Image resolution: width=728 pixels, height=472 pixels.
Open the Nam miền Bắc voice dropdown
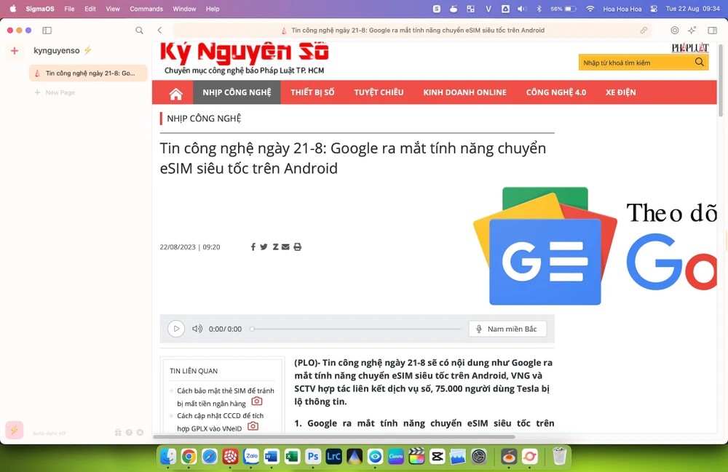(507, 329)
